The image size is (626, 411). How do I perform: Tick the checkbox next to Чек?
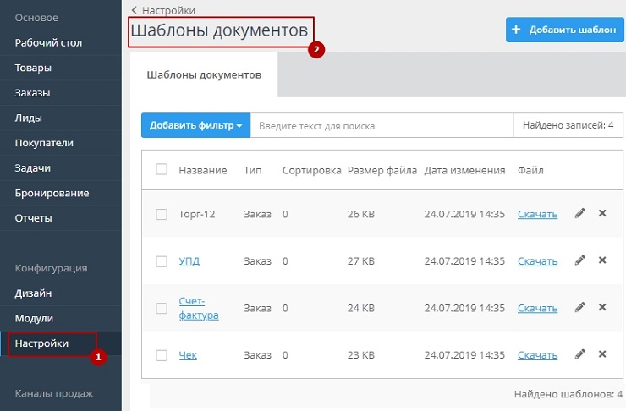162,355
